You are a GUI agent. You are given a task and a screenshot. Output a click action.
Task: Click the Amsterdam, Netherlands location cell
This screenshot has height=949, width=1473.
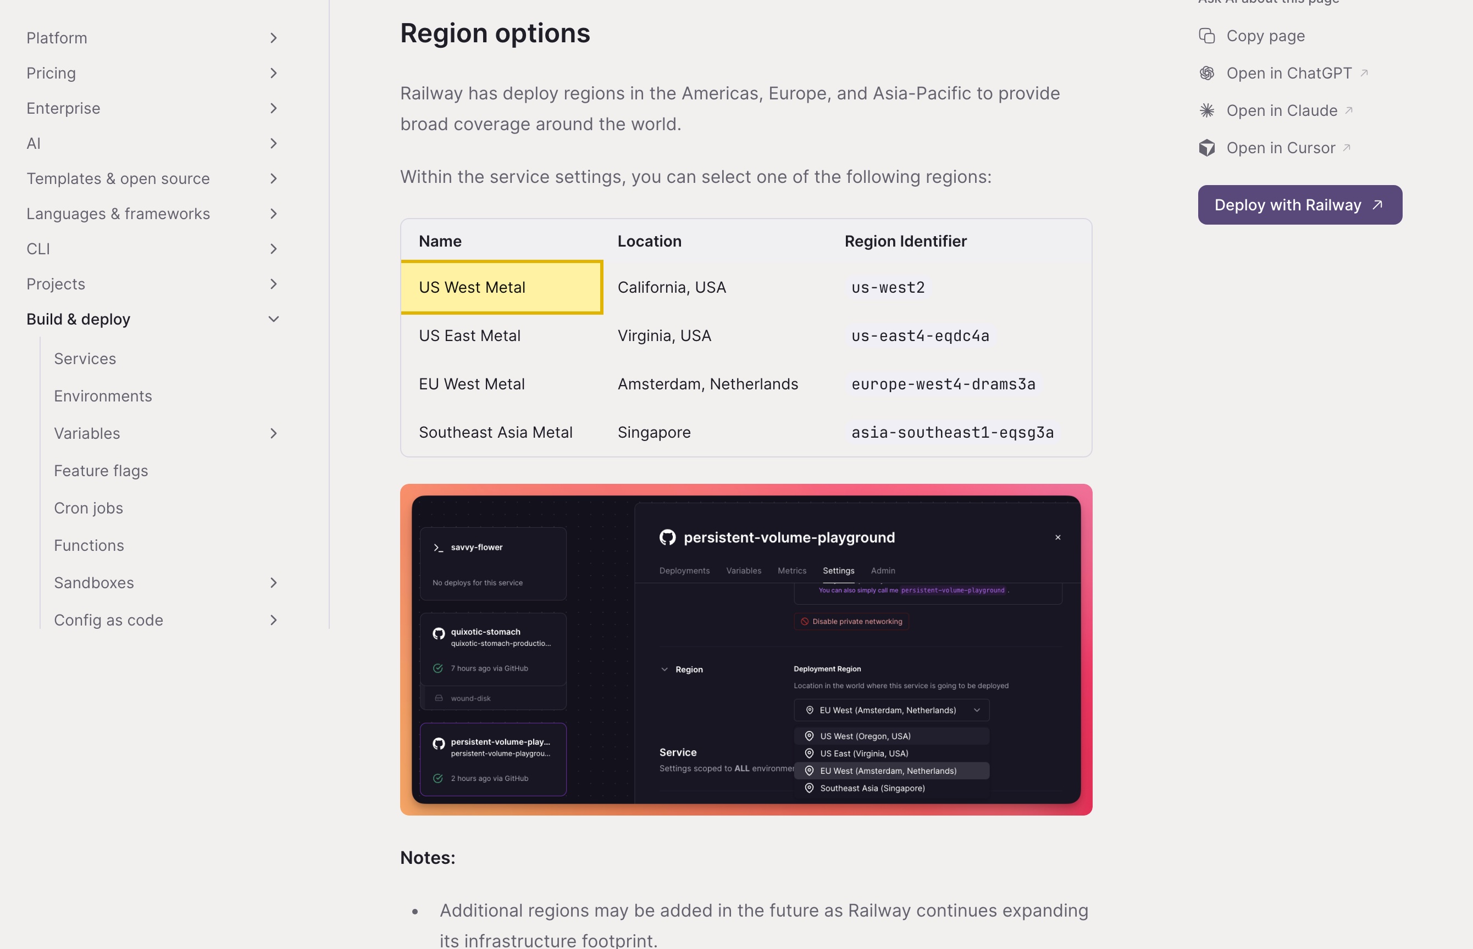708,384
